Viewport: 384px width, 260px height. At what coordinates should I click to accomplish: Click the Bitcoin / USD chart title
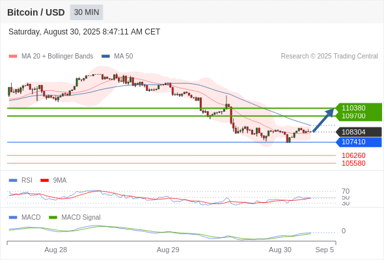click(36, 12)
